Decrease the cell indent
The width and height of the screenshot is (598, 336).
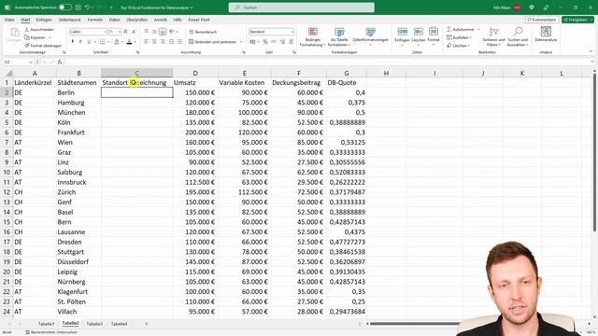pyautogui.click(x=171, y=41)
